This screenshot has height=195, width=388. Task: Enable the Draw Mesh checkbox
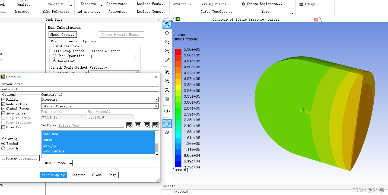coord(3,127)
